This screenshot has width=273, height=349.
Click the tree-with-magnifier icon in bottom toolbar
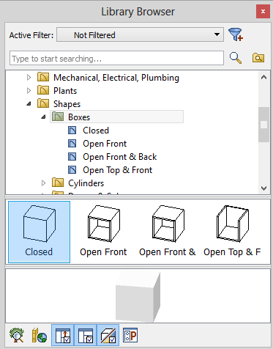pyautogui.click(x=17, y=335)
